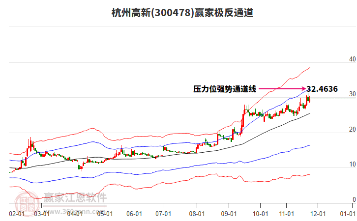
Task: Click the x-axis date 03-01
Action: point(42,214)
